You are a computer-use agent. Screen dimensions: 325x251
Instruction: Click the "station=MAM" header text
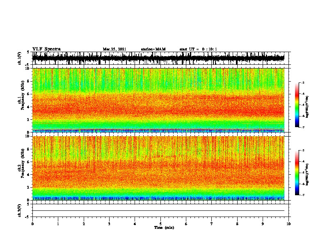click(153, 49)
